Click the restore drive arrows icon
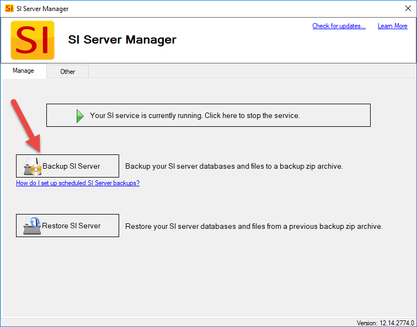 [32, 226]
